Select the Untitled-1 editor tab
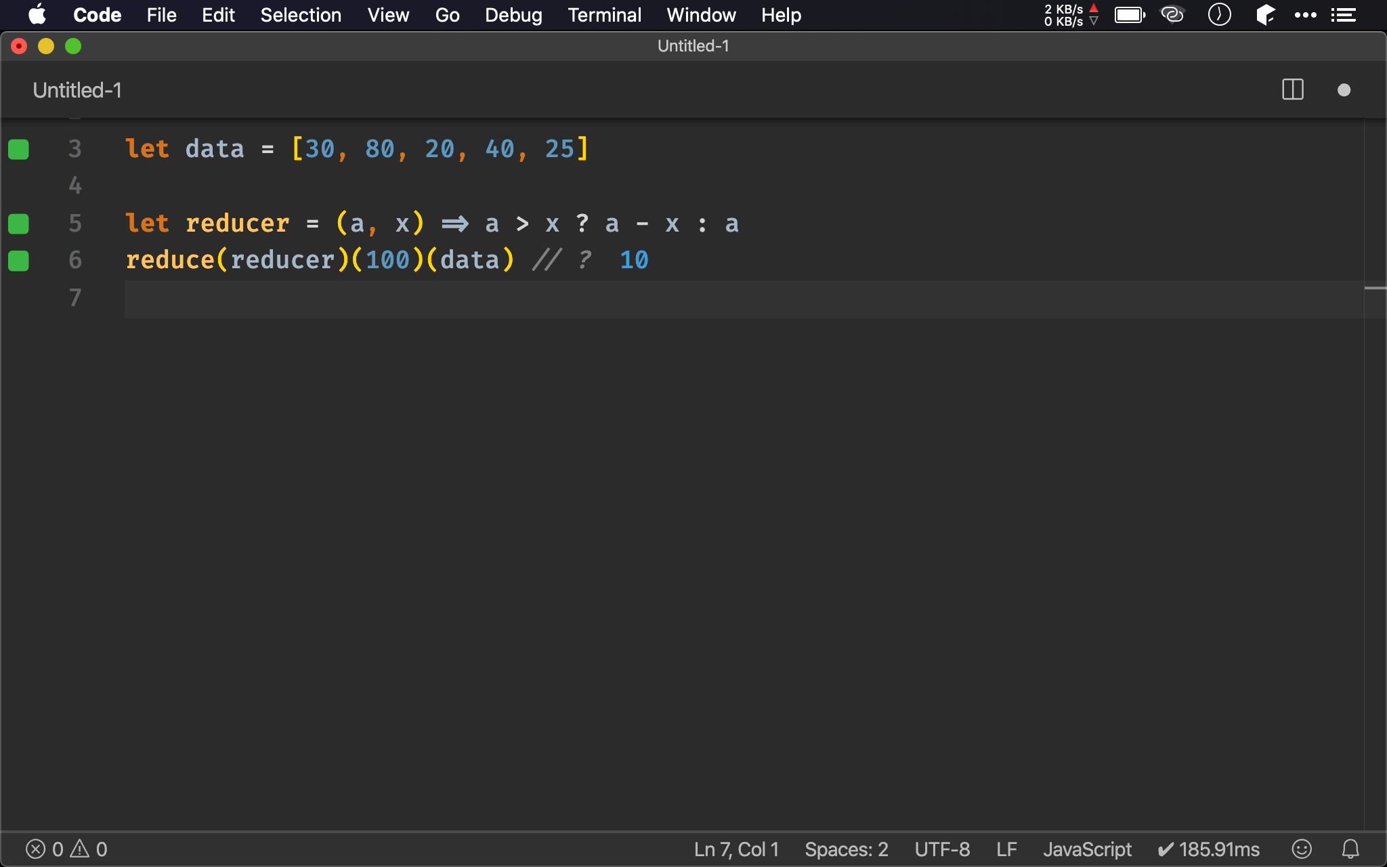The height and width of the screenshot is (867, 1387). point(77,90)
